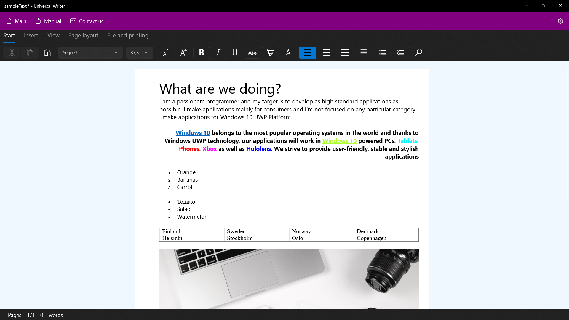Image resolution: width=569 pixels, height=320 pixels.
Task: Click the Paste clipboard icon
Action: pos(48,53)
